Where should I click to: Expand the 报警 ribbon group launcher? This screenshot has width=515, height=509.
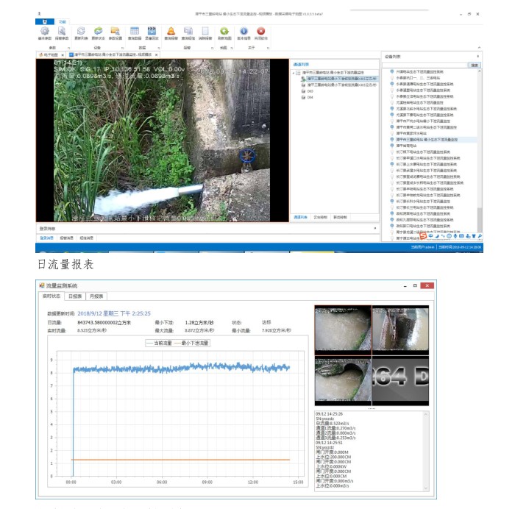[x=212, y=48]
